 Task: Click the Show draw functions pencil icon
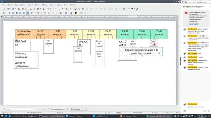[137, 9]
